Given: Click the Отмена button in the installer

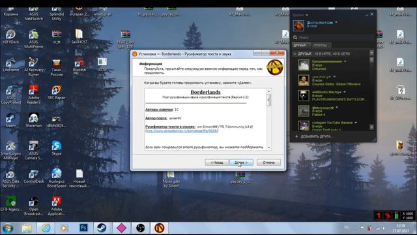Looking at the screenshot, I should (268, 163).
